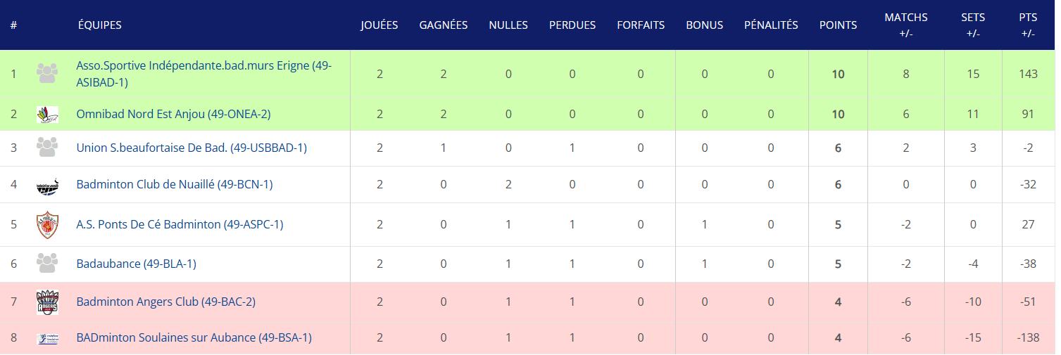Click the POINTS column header

click(838, 25)
